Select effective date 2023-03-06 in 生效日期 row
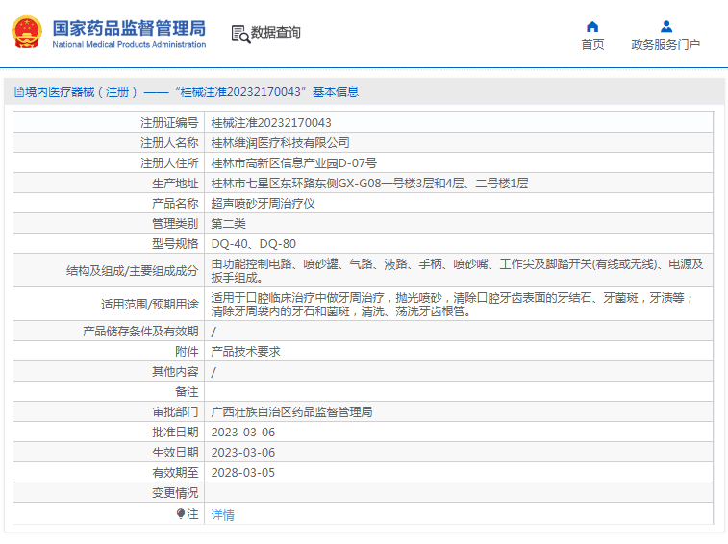Viewport: 728px width, 544px height. [242, 452]
